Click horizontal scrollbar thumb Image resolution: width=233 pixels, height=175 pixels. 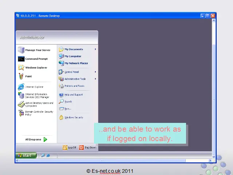(102, 160)
